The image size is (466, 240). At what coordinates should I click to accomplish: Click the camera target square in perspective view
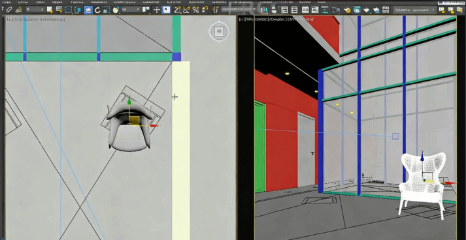coord(395,136)
